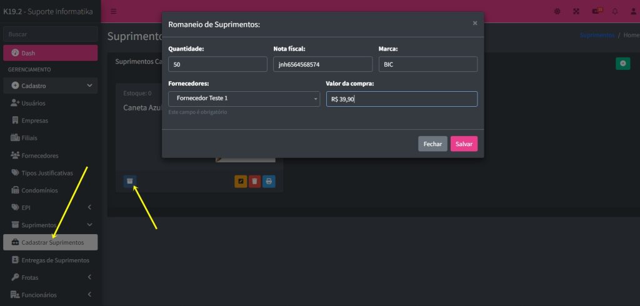Open the settings gear icon in header
The height and width of the screenshot is (306, 640).
pyautogui.click(x=557, y=11)
